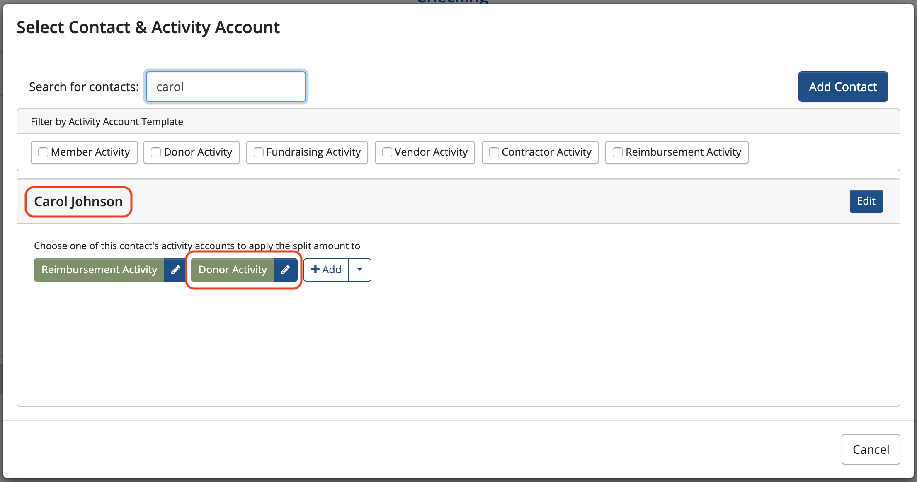Screen dimensions: 917x482
Task: Focus the Search for contacts field
Action: click(226, 87)
